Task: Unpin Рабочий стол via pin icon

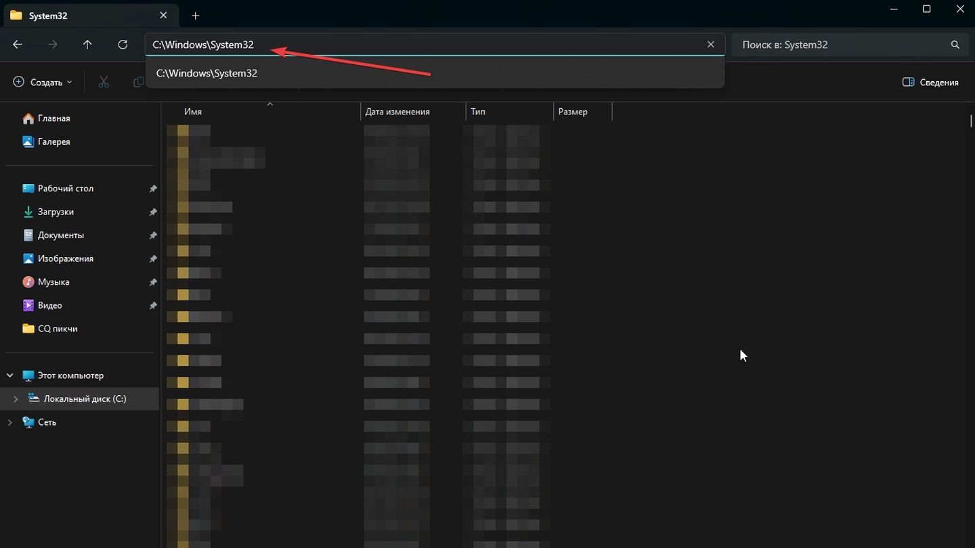Action: click(x=153, y=189)
